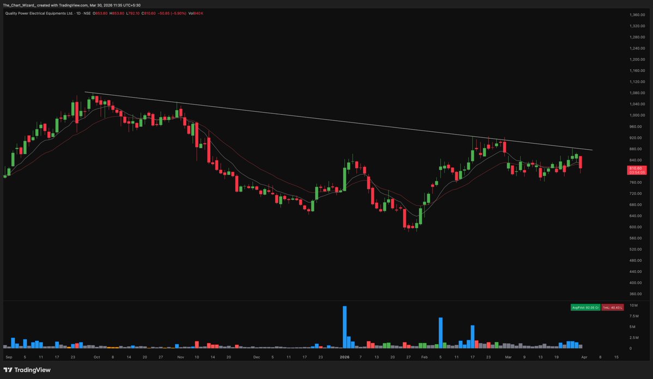Click price axis label 480.00
The height and width of the screenshot is (379, 653).
click(x=636, y=261)
